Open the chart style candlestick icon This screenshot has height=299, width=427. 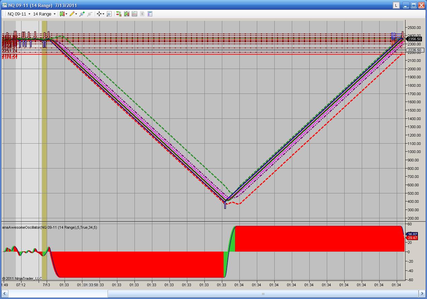(62, 14)
